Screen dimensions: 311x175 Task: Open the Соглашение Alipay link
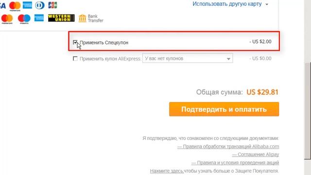pyautogui.click(x=256, y=155)
